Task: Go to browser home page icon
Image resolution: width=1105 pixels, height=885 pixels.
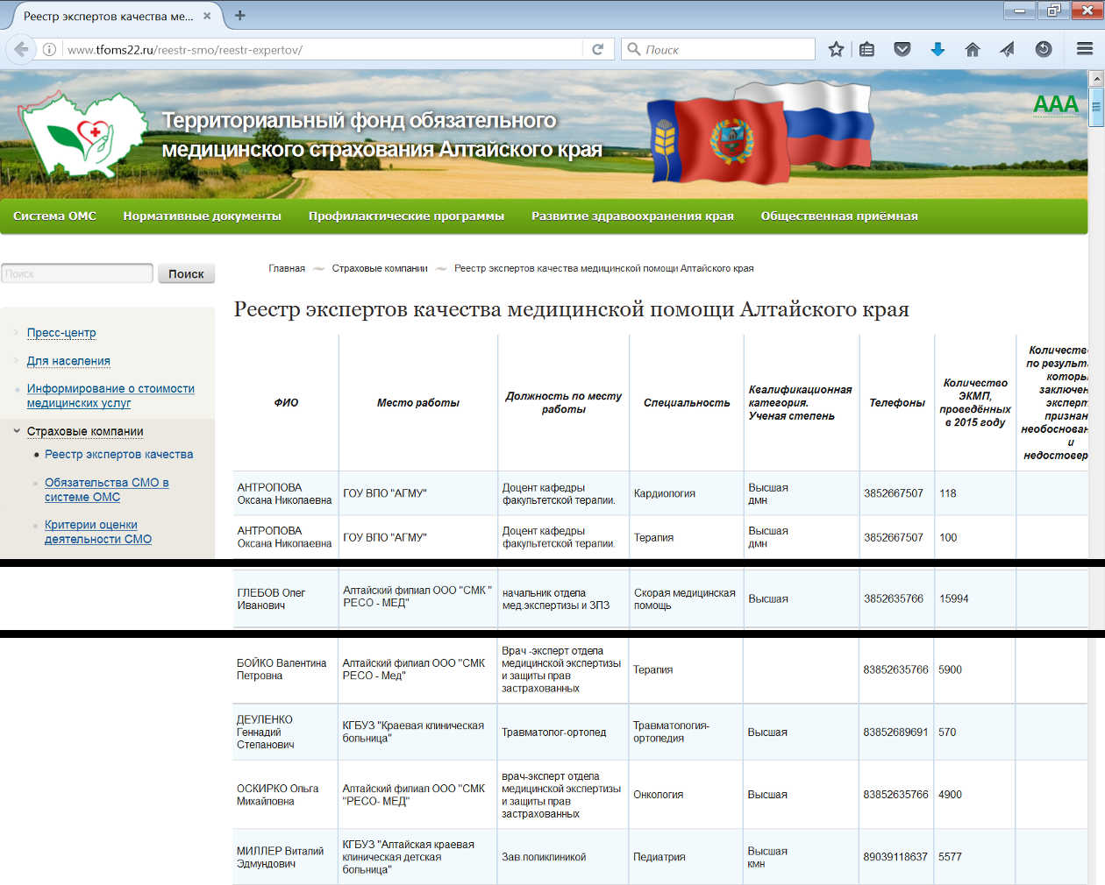Action: 972,50
